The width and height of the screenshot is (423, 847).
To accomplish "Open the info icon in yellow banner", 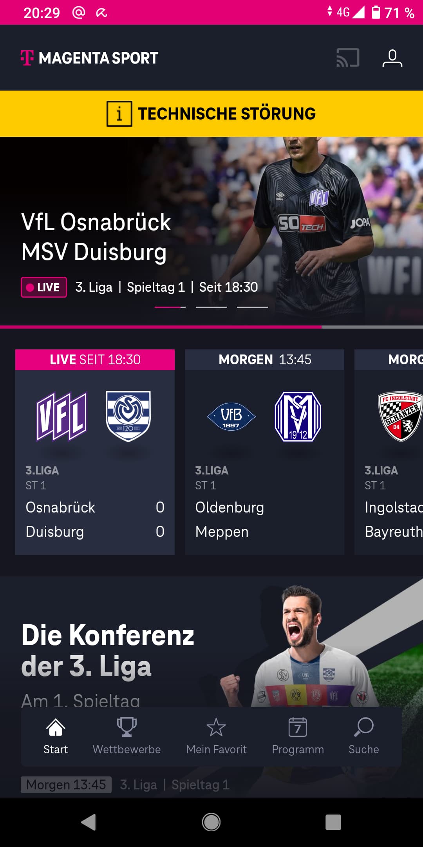I will [119, 114].
